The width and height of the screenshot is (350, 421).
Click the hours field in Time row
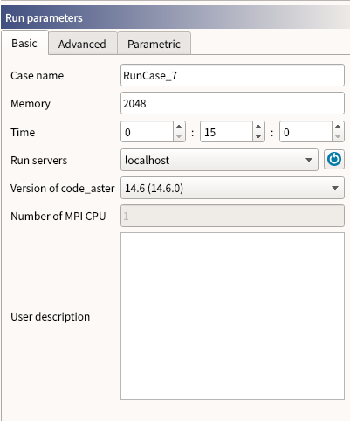point(147,132)
